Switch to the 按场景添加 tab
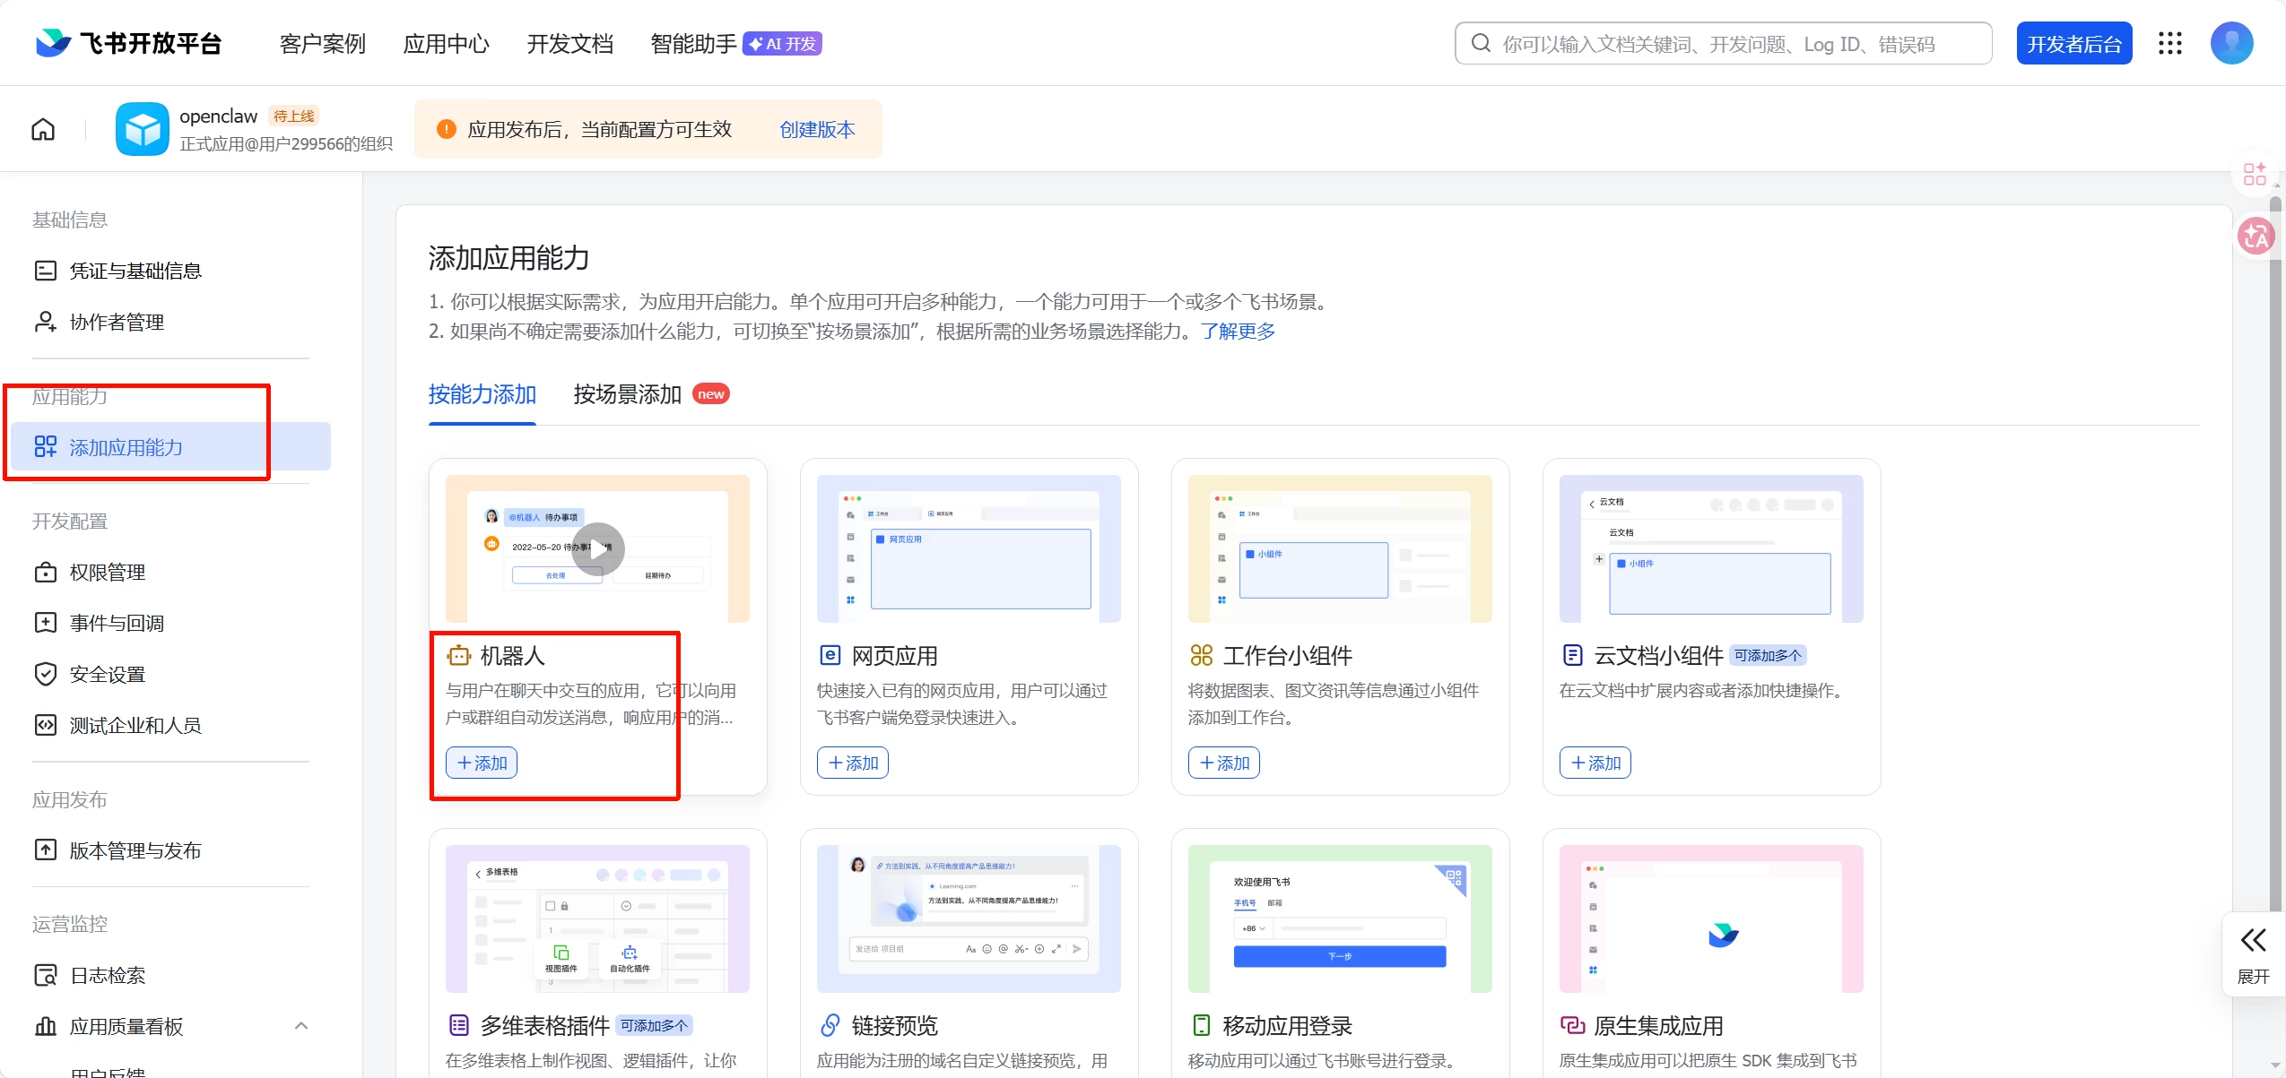Screen dimensions: 2286x1078 [627, 395]
